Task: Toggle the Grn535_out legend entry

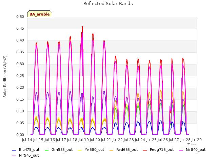Action: pyautogui.click(x=59, y=150)
